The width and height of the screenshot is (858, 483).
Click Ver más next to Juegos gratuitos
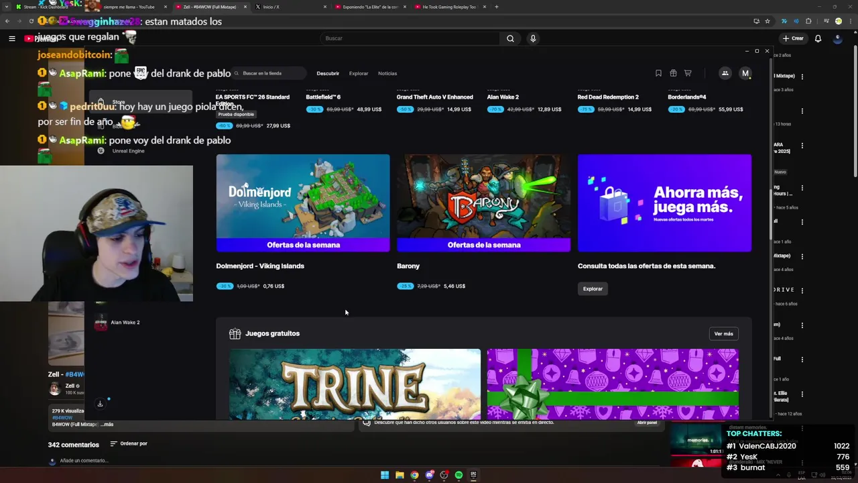[723, 333]
